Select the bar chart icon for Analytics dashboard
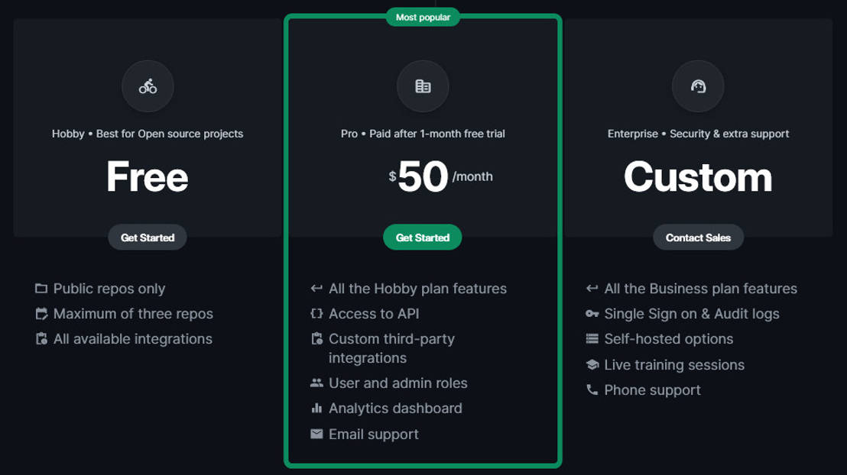847x475 pixels. [316, 408]
